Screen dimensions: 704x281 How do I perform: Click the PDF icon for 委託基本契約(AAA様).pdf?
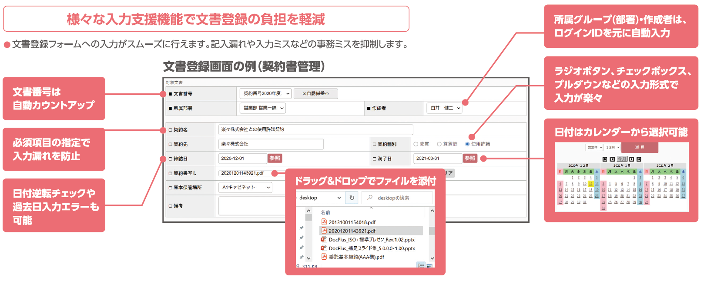324,257
